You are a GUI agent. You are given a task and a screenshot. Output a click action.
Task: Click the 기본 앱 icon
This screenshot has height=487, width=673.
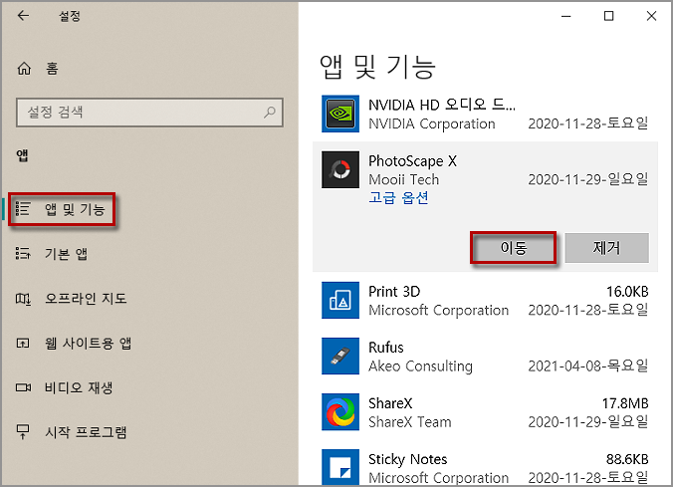pos(23,253)
